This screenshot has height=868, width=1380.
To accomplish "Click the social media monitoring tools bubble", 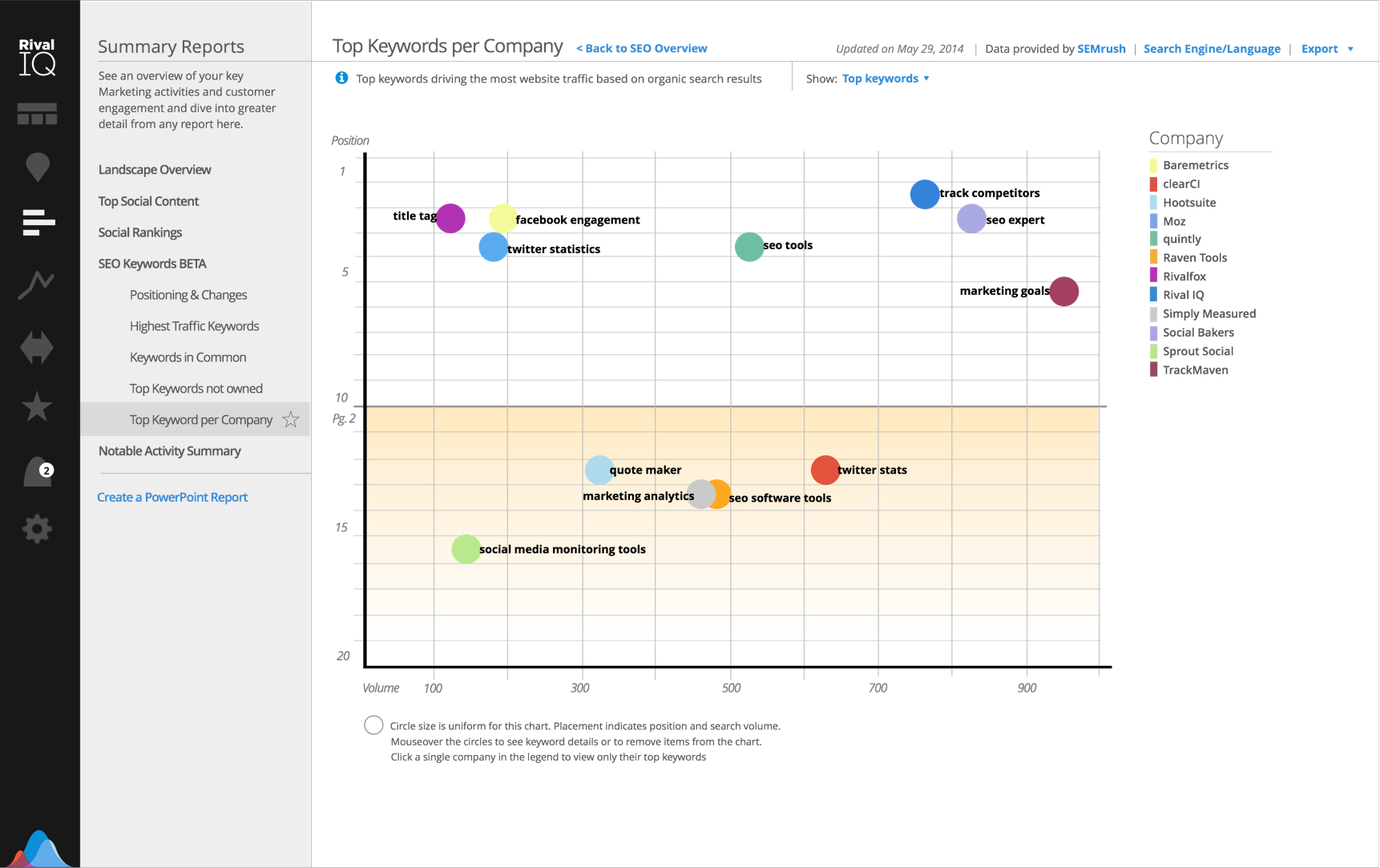I will (x=466, y=550).
